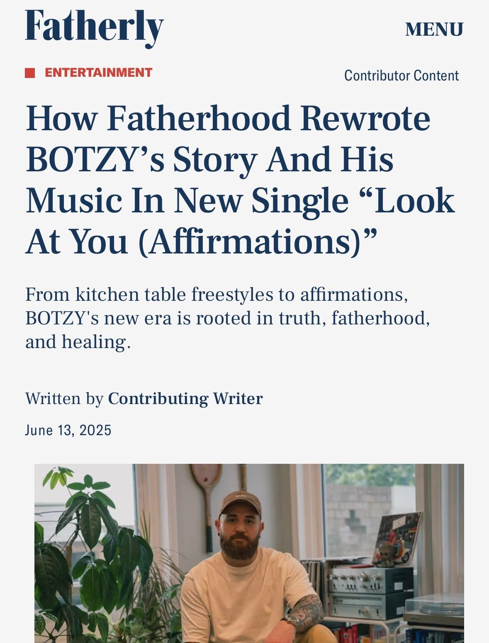Click the Contributor Content label
The height and width of the screenshot is (643, 489).
pos(401,76)
